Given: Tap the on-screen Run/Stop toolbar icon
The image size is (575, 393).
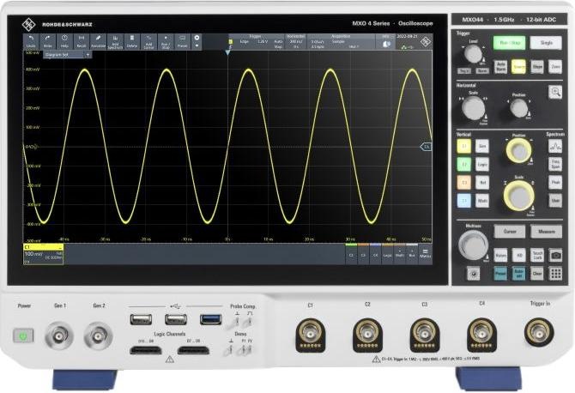Looking at the screenshot, I should click(166, 41).
